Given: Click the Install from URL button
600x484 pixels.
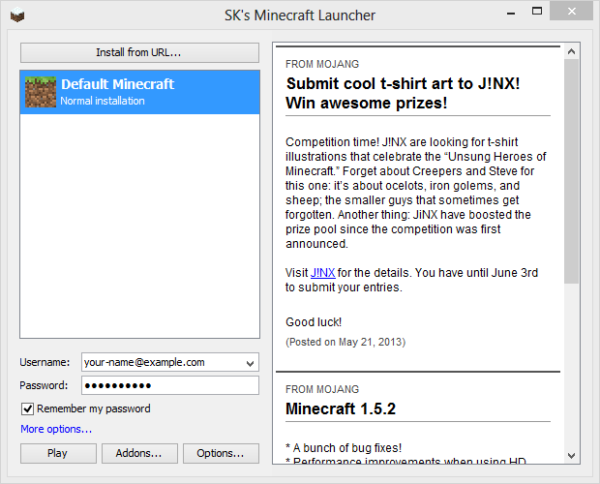Looking at the screenshot, I should tap(139, 52).
